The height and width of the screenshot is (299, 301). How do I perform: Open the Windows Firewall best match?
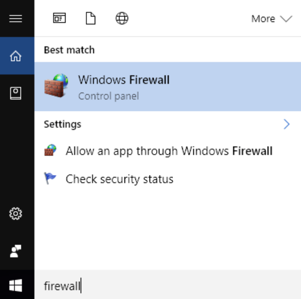pyautogui.click(x=168, y=86)
